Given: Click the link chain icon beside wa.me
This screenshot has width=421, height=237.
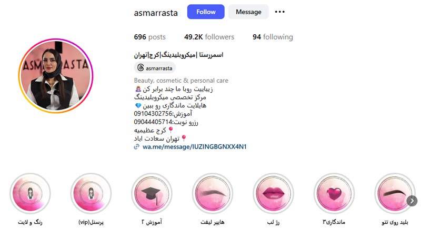Looking at the screenshot, I should (137, 147).
